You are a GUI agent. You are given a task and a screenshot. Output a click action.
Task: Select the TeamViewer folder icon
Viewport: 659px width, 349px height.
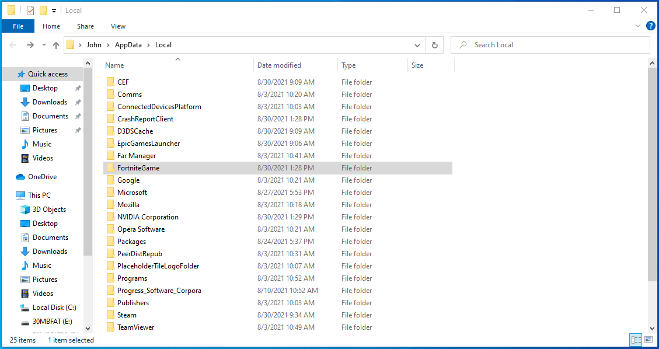point(110,327)
